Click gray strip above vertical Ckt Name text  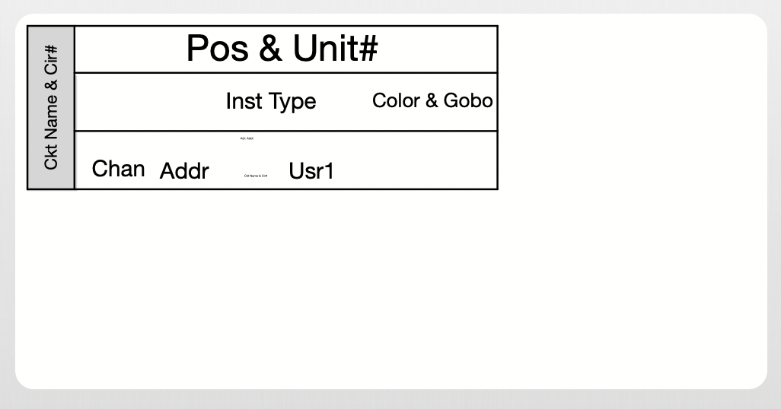51,33
